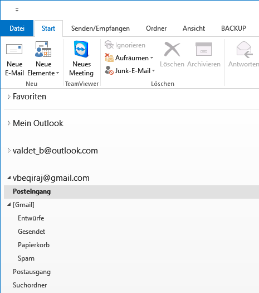Open the Ansicht ribbon tab
Viewport: 259px width, 293px height.
click(194, 28)
